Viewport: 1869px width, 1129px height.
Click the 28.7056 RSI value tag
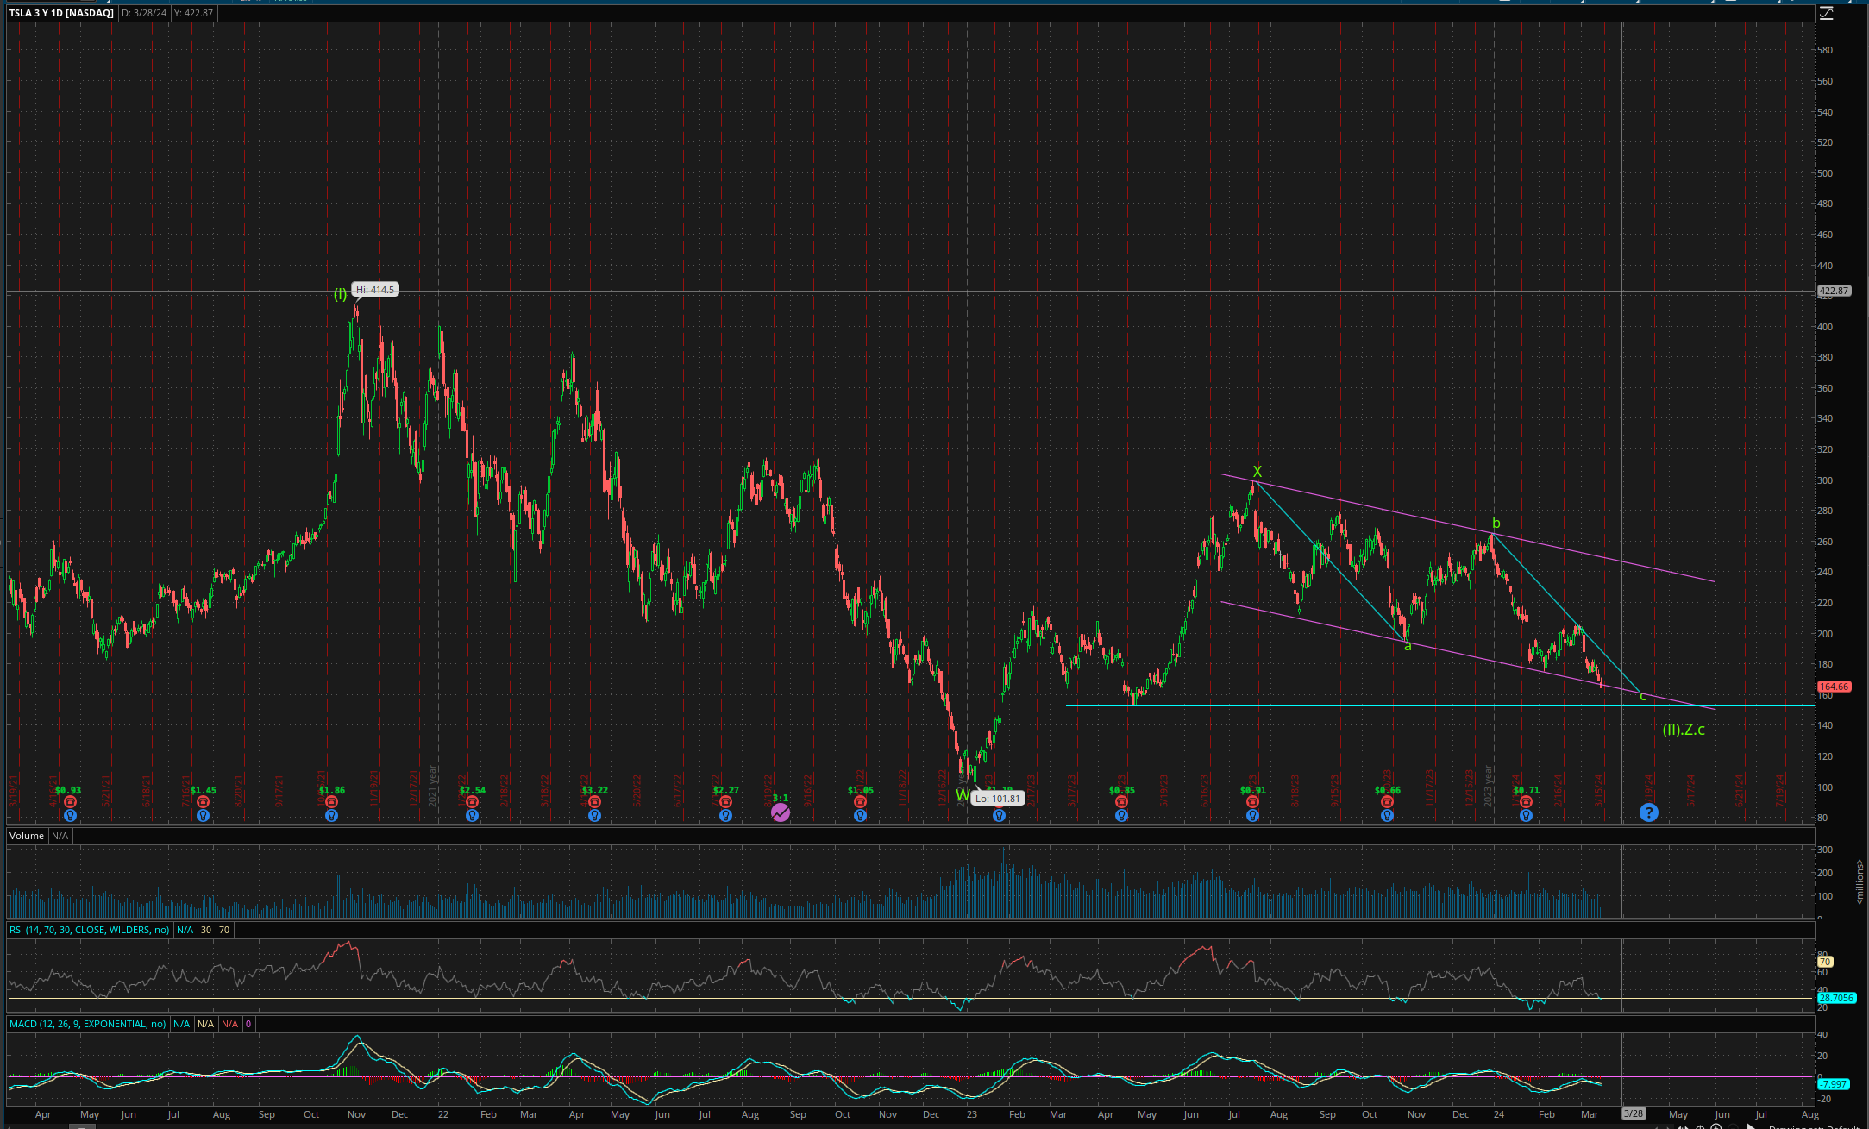pyautogui.click(x=1835, y=998)
